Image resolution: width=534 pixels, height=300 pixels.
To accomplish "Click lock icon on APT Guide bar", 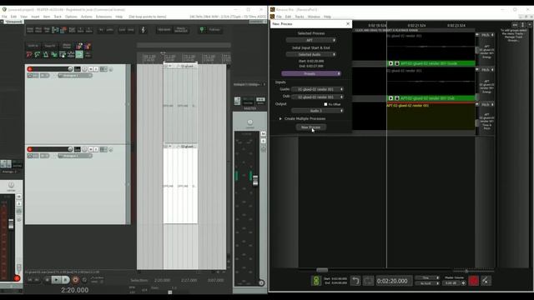I will pos(397,63).
